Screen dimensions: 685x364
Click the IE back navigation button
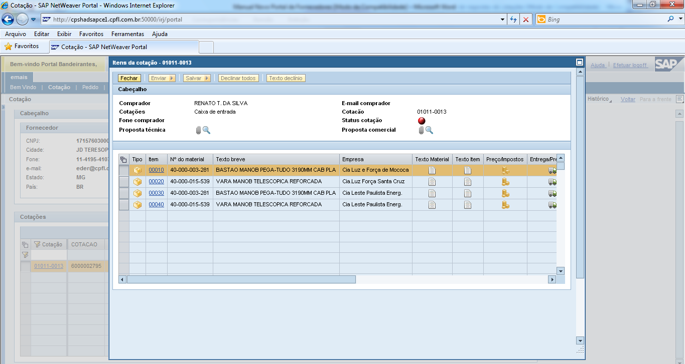pyautogui.click(x=8, y=20)
